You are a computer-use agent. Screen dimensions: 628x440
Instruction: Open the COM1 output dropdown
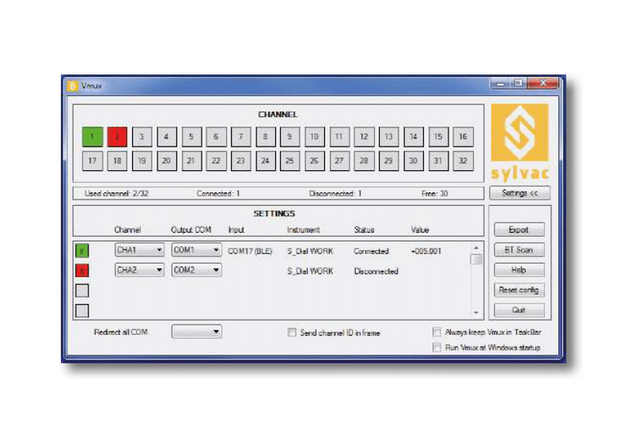point(197,250)
